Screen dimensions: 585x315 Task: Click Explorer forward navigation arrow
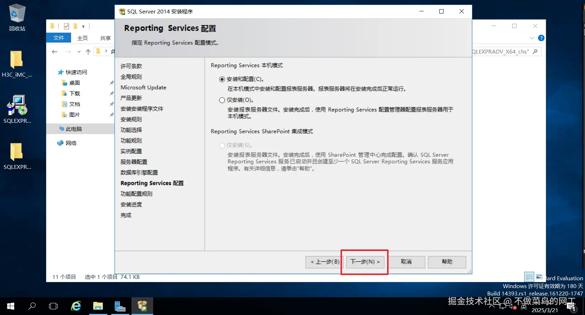[68, 52]
